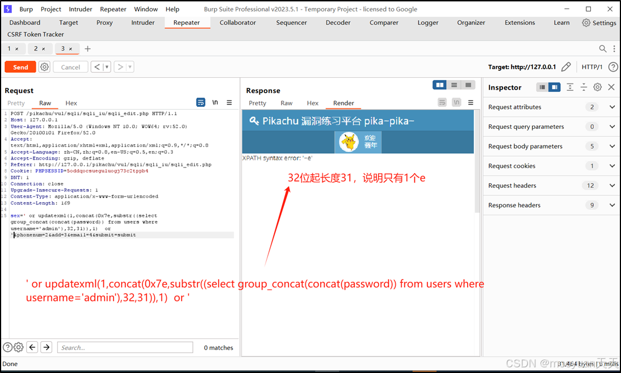Open the Decoder tab

click(x=338, y=23)
